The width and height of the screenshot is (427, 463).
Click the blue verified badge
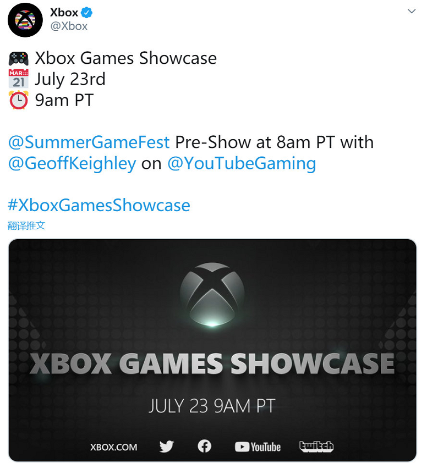pos(87,13)
